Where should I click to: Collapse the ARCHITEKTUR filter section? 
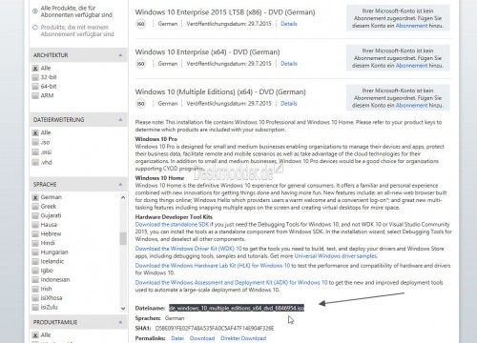pyautogui.click(x=120, y=55)
